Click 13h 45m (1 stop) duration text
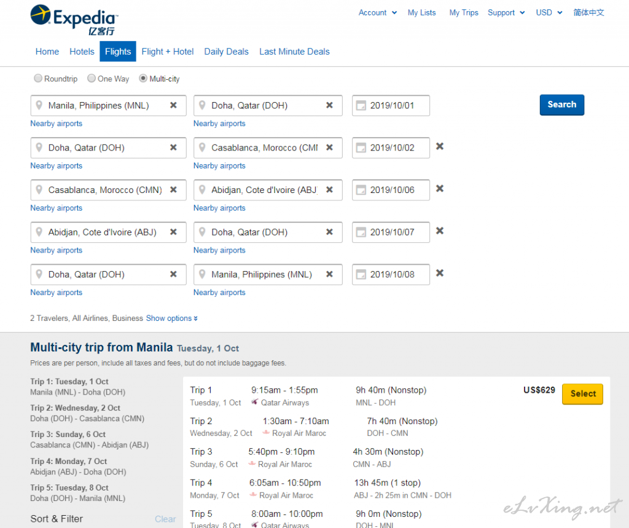The height and width of the screenshot is (528, 629). 387,483
